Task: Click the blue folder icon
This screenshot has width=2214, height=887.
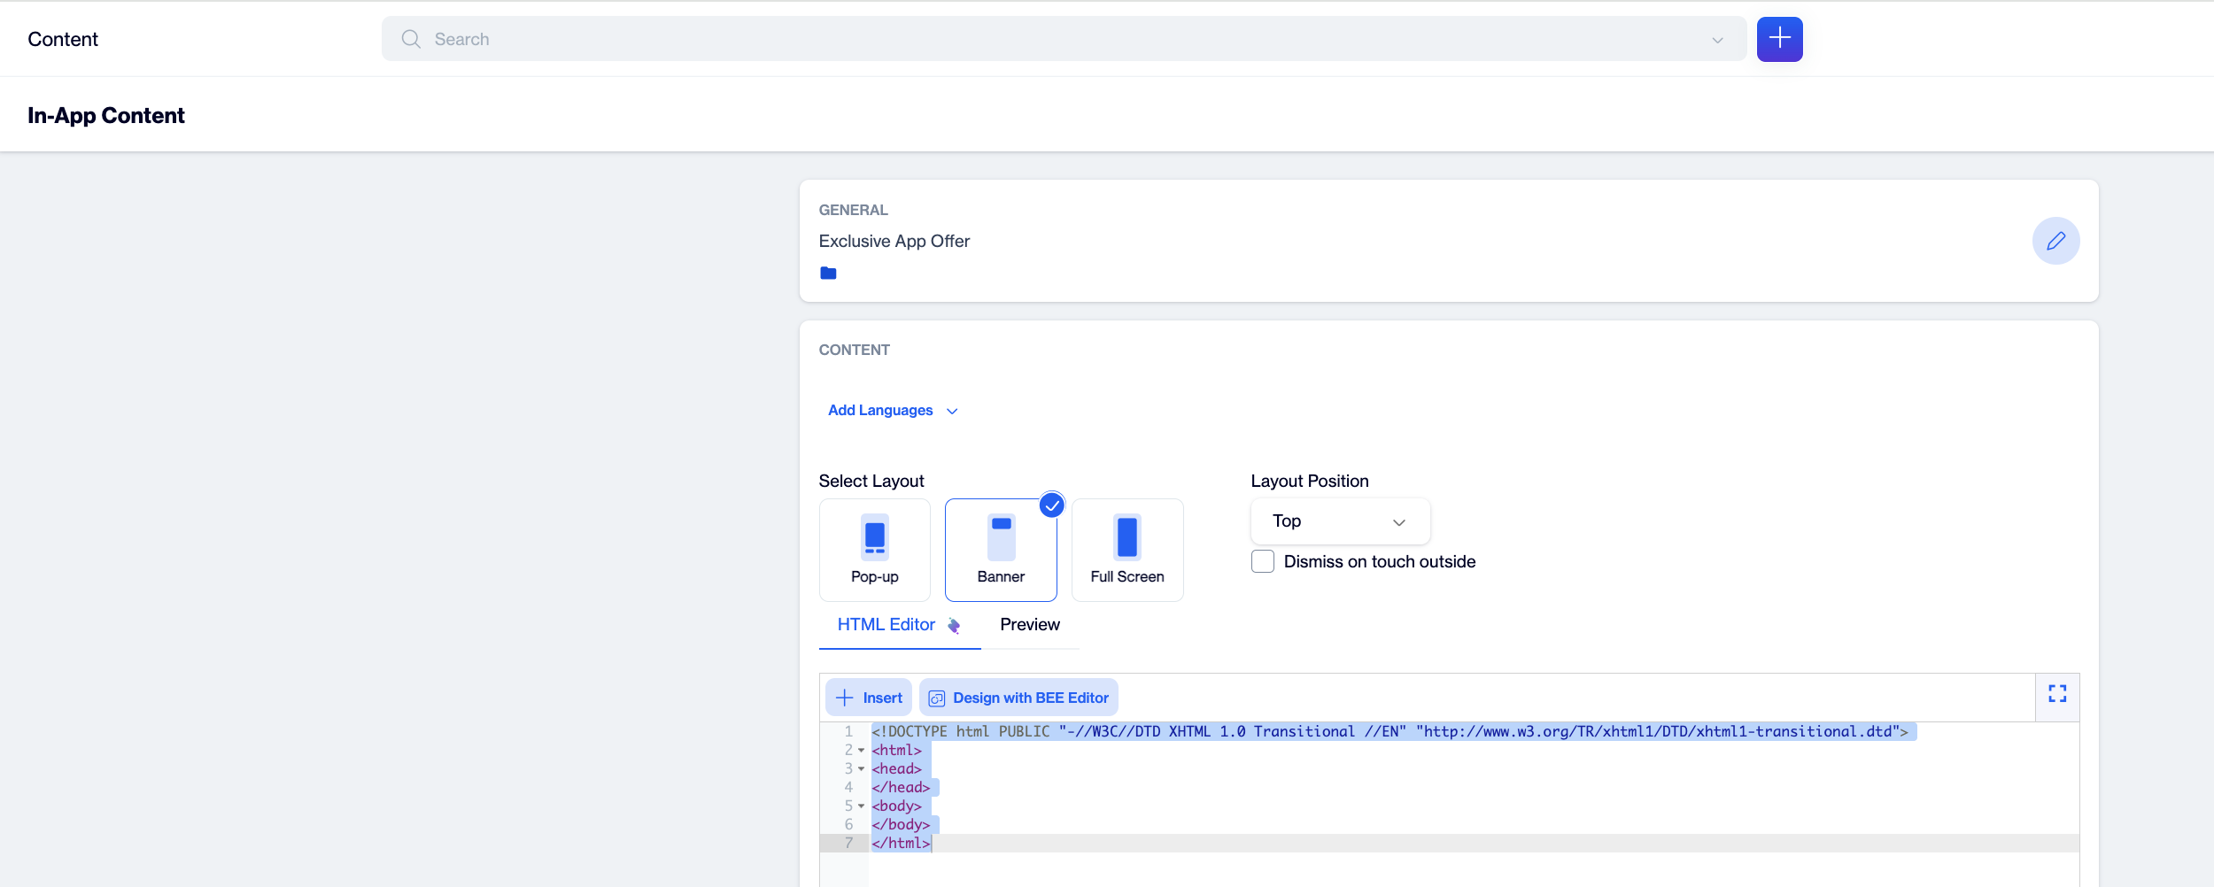Action: point(828,273)
